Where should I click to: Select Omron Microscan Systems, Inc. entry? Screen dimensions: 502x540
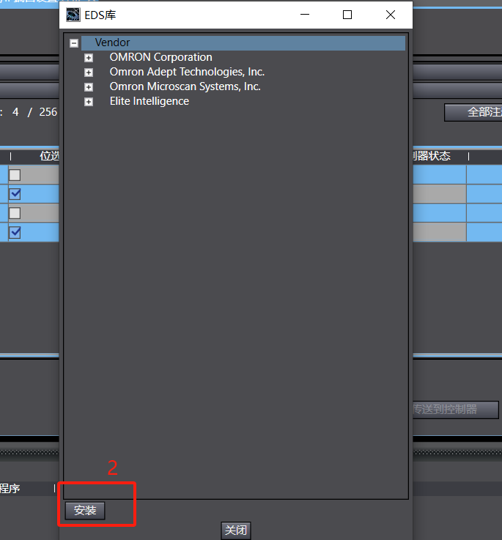pyautogui.click(x=185, y=86)
